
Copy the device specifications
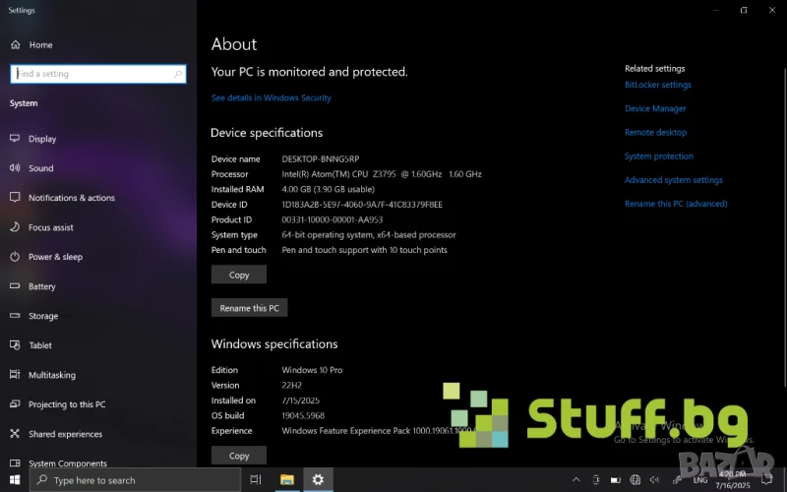pyautogui.click(x=239, y=276)
